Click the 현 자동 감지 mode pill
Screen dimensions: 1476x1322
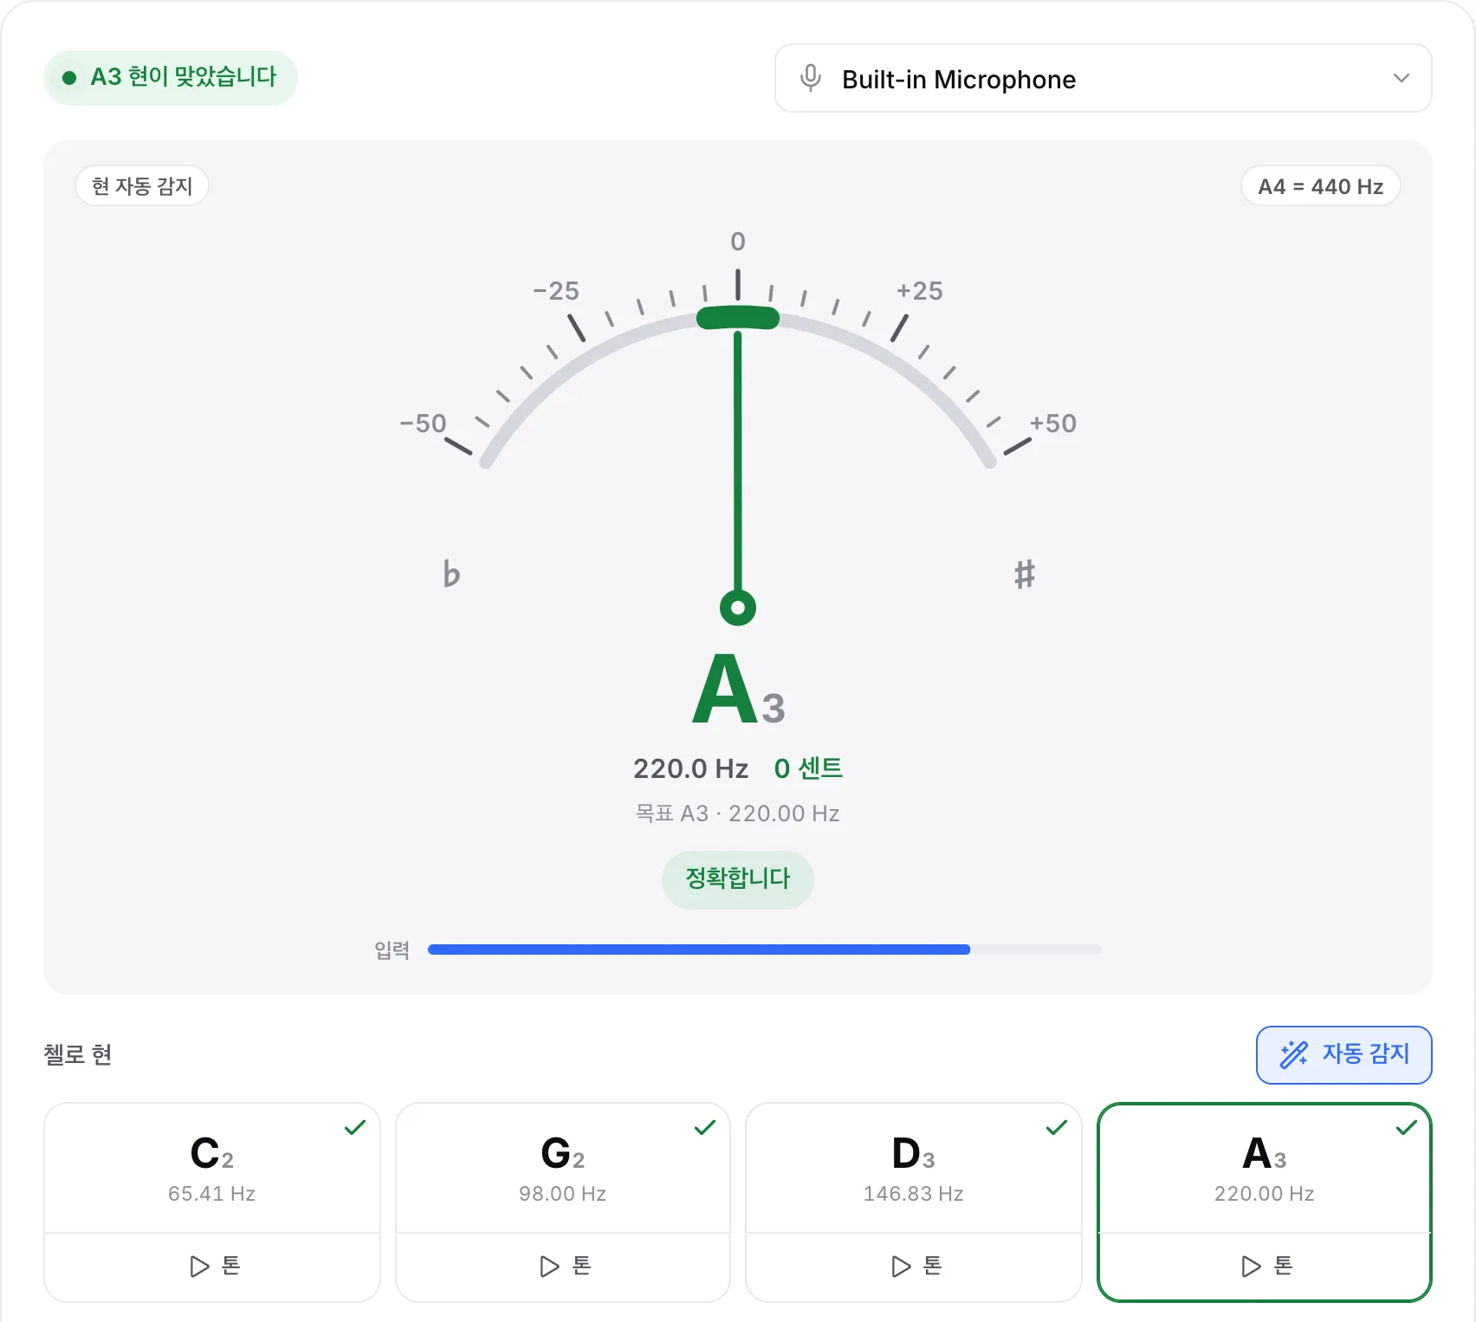[x=142, y=185]
